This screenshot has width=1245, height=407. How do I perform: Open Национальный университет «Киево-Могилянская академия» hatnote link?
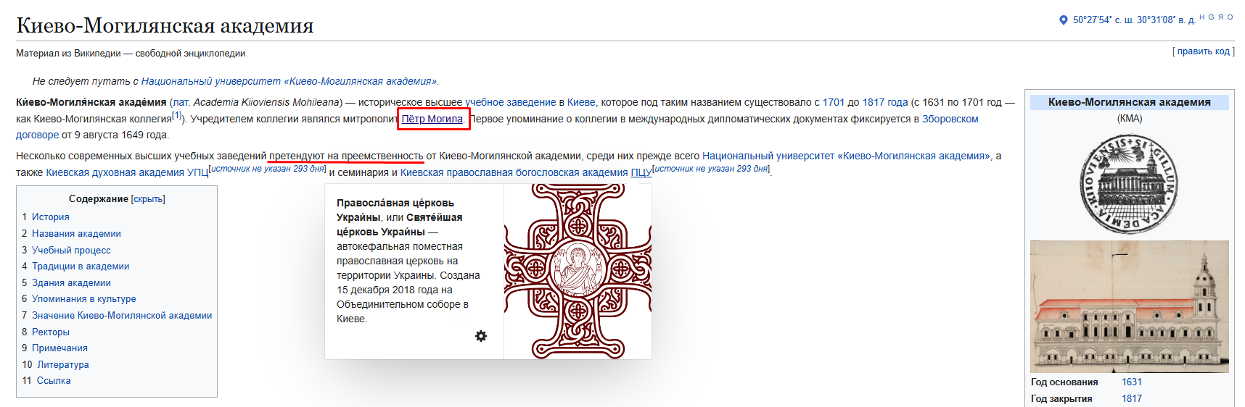289,81
